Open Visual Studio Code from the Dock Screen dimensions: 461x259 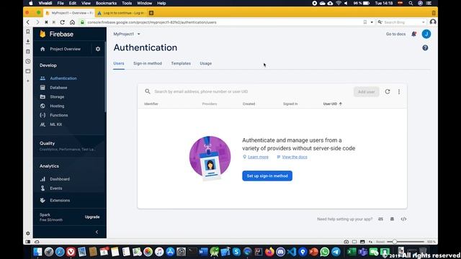292,252
